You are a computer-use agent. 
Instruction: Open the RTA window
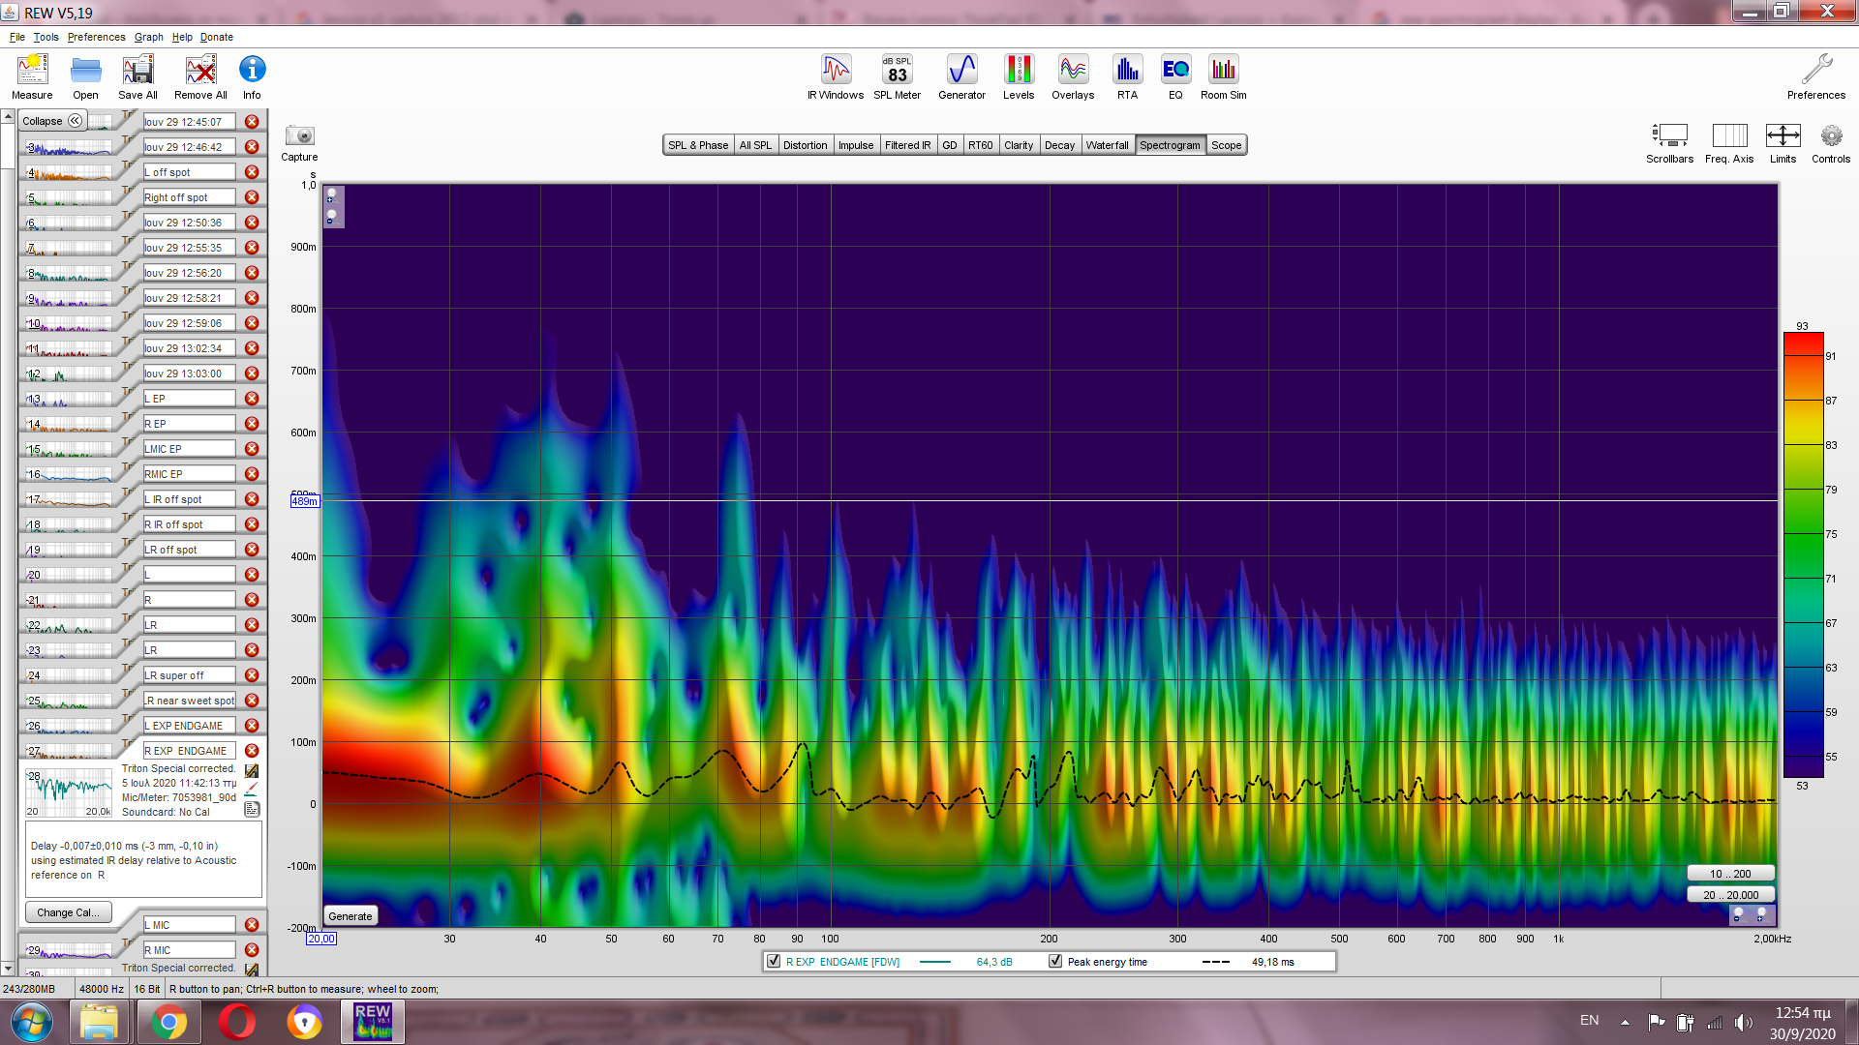pyautogui.click(x=1127, y=76)
